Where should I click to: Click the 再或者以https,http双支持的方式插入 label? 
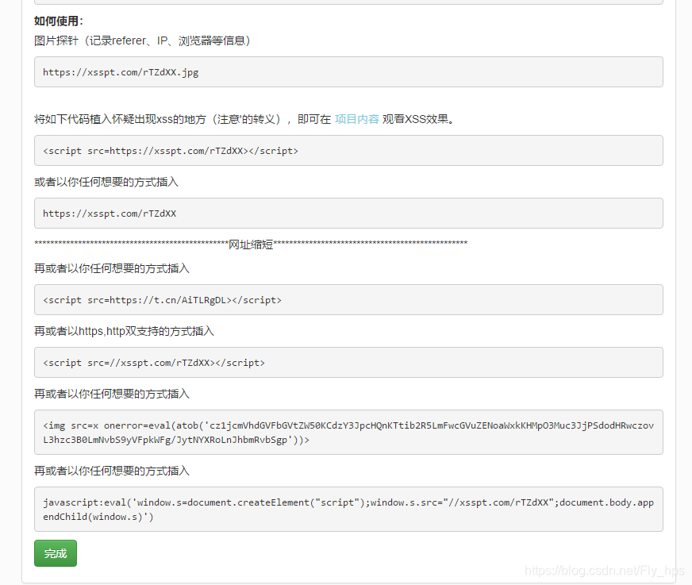pos(124,331)
